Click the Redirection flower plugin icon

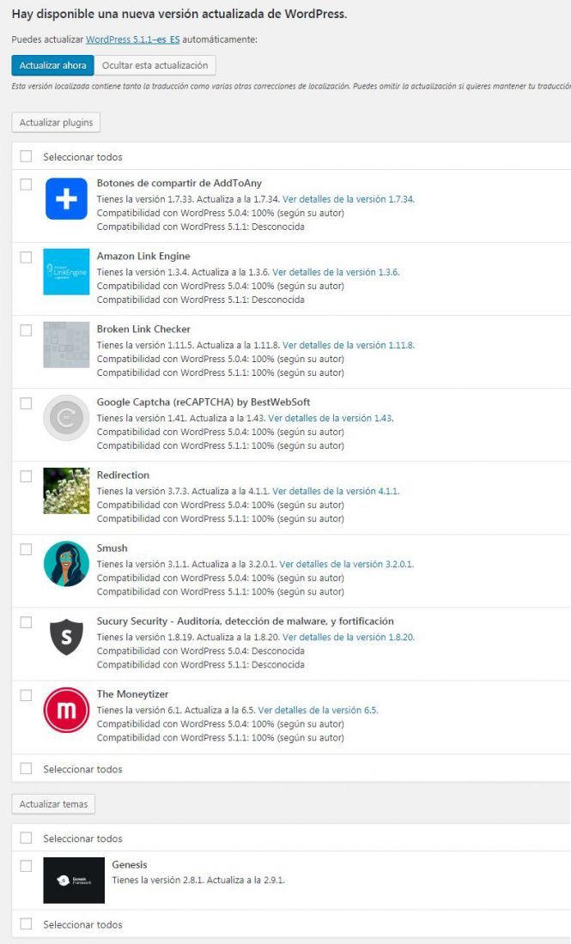(x=66, y=491)
